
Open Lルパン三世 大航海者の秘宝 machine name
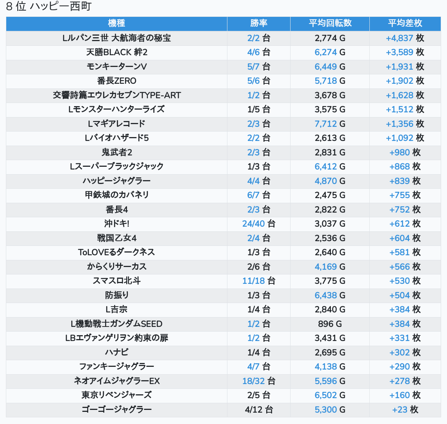pyautogui.click(x=116, y=38)
